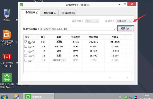
Task: Click the 打开(K) button
Action: [125, 29]
